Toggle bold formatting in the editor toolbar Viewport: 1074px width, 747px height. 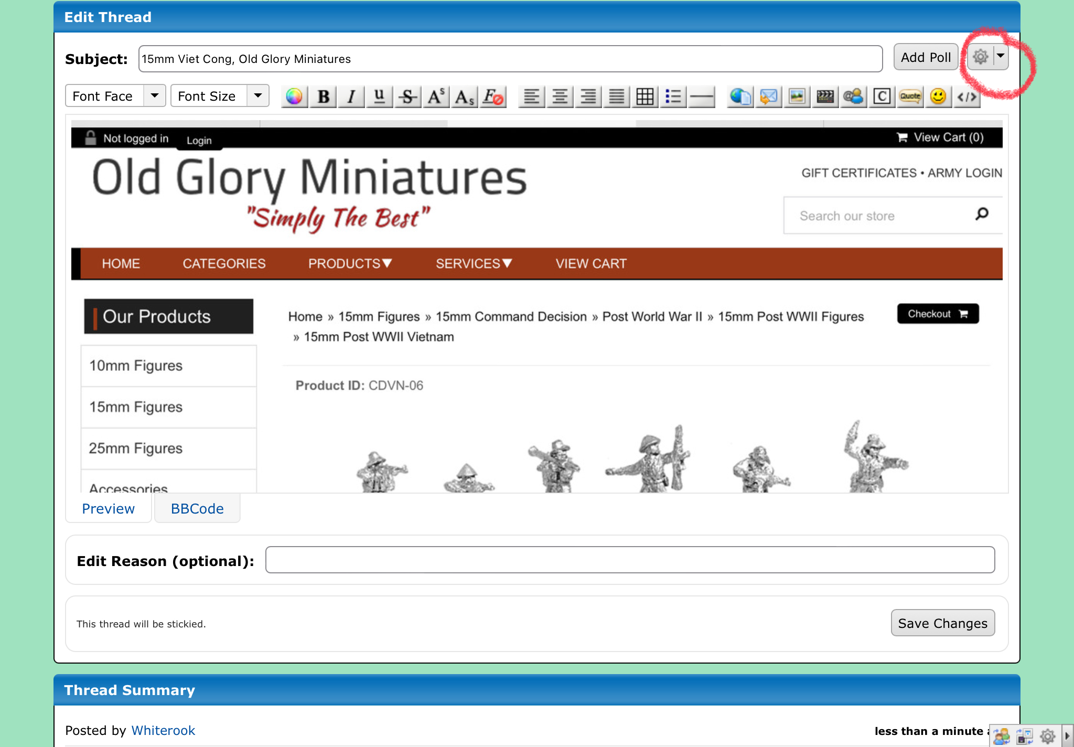pyautogui.click(x=323, y=97)
